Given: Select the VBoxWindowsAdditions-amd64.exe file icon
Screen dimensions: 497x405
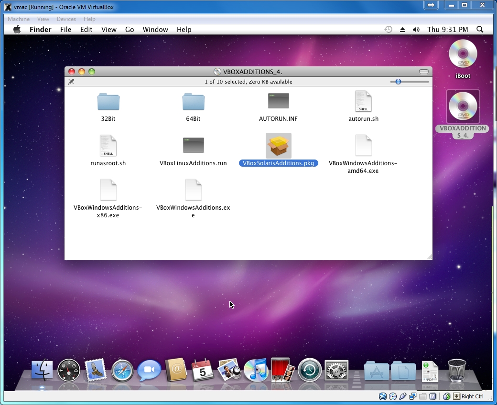Looking at the screenshot, I should (363, 145).
